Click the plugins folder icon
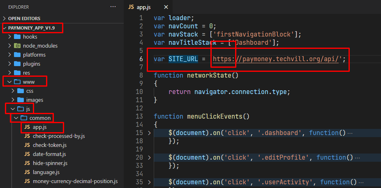Screen dimensions: 381x188 point(17,64)
